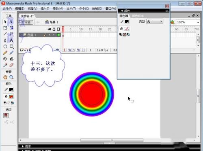
Task: Select the Hand tool
Action: pos(5,77)
